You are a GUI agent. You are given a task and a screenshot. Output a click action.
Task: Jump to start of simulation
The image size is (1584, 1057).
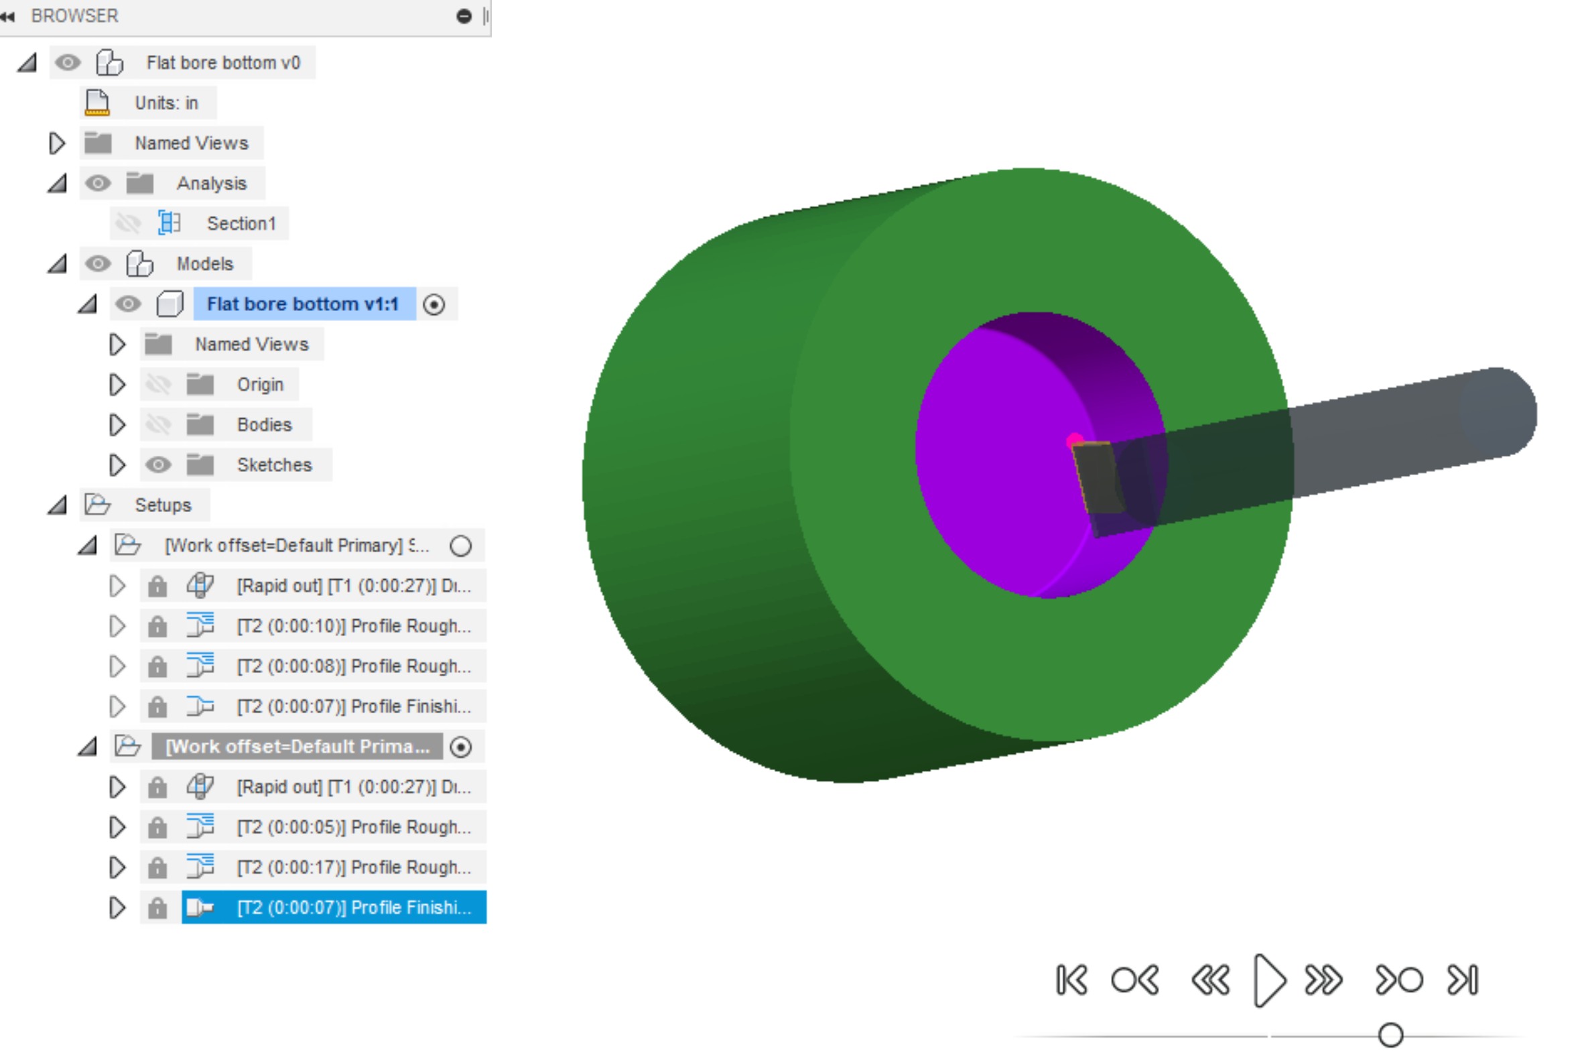coord(1072,980)
